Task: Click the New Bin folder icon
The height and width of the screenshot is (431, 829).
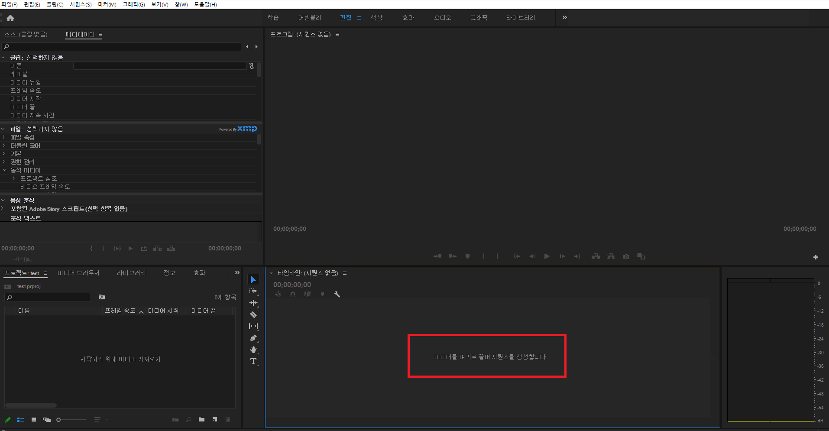Action: tap(201, 419)
